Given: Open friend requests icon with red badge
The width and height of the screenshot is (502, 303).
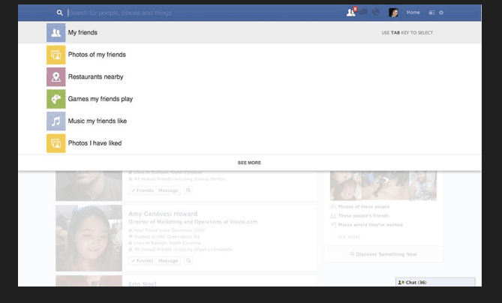Looking at the screenshot, I should 351,12.
